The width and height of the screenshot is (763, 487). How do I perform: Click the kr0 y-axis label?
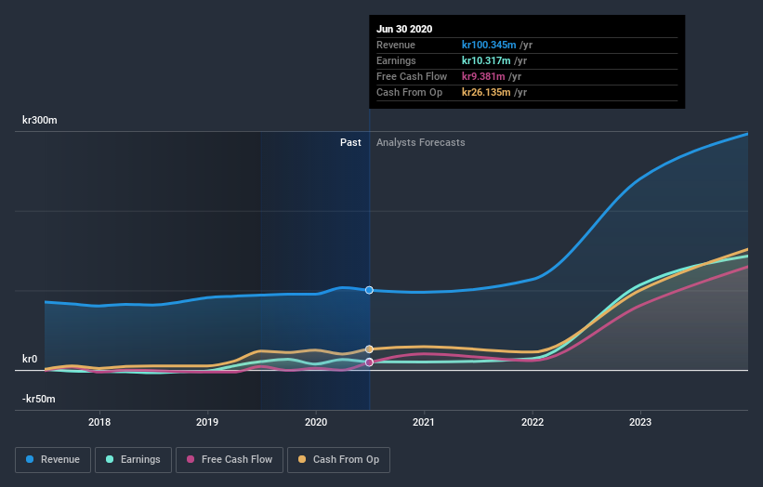30,359
